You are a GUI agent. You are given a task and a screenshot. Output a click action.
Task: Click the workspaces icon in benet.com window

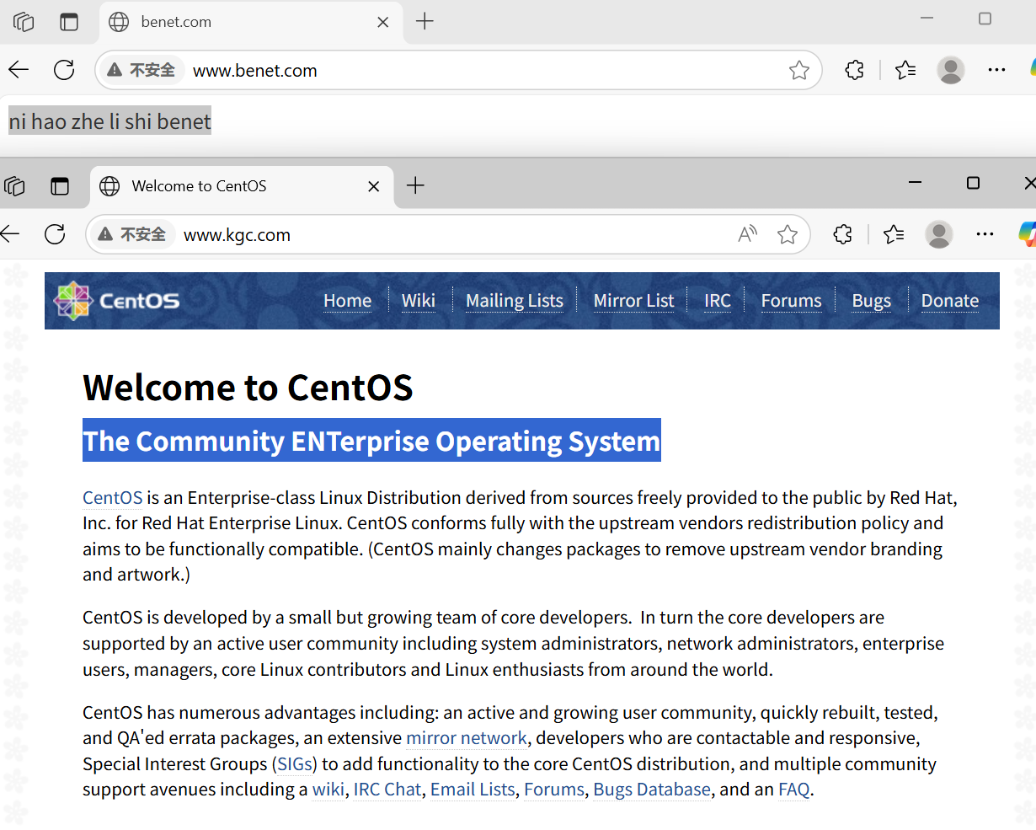(24, 22)
